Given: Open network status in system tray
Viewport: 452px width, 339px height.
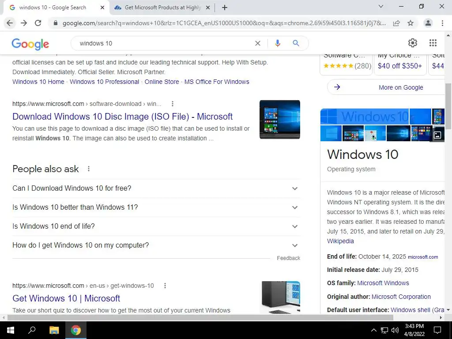Looking at the screenshot, I should click(384, 330).
